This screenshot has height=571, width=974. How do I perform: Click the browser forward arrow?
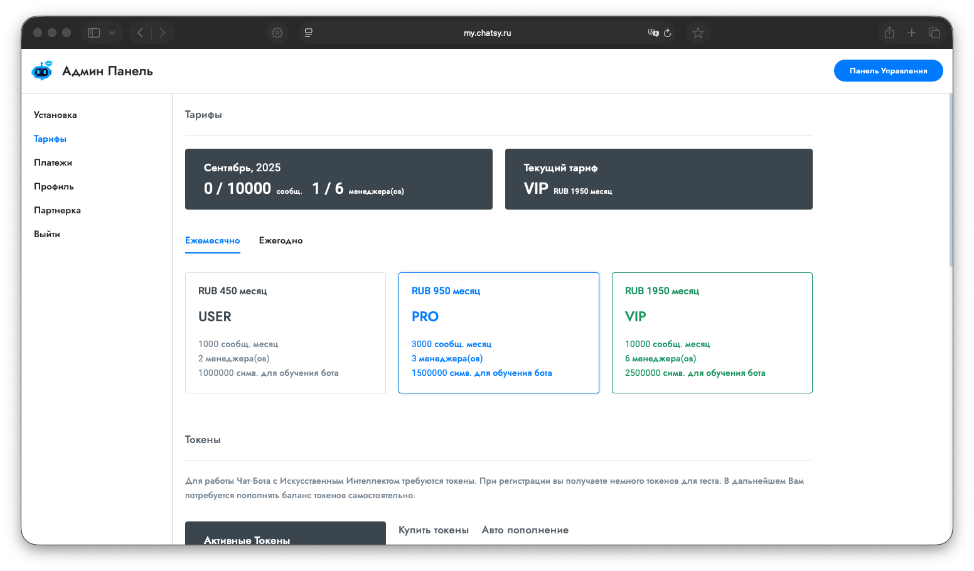click(x=163, y=33)
